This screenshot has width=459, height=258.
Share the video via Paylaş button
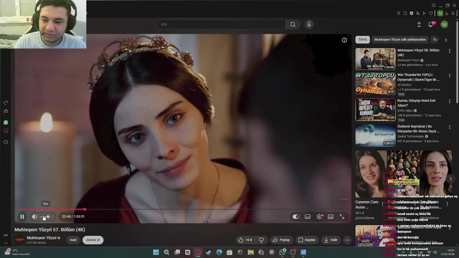[x=281, y=240]
